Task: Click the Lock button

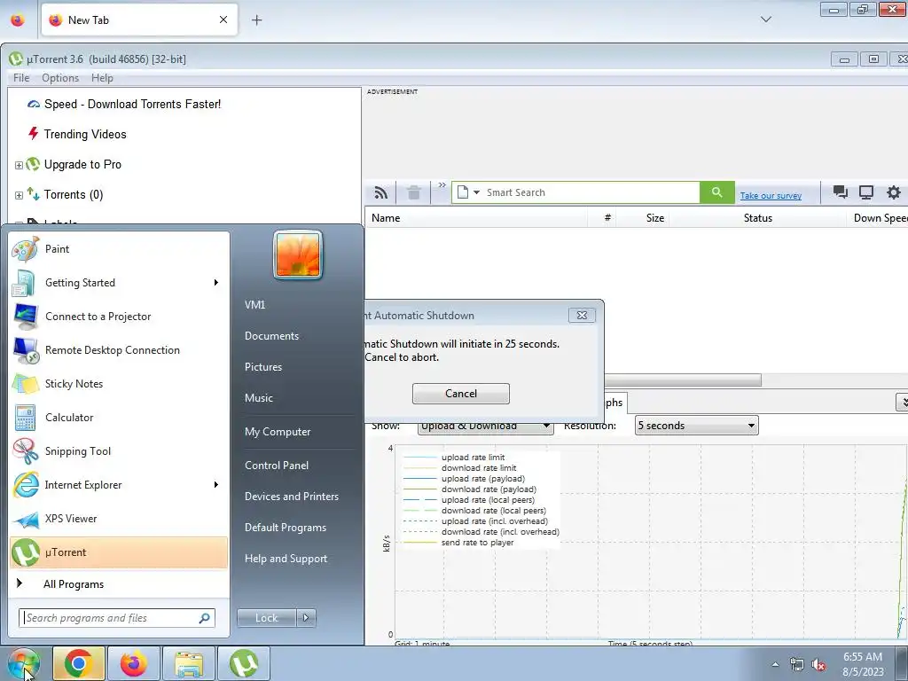Action: (266, 618)
